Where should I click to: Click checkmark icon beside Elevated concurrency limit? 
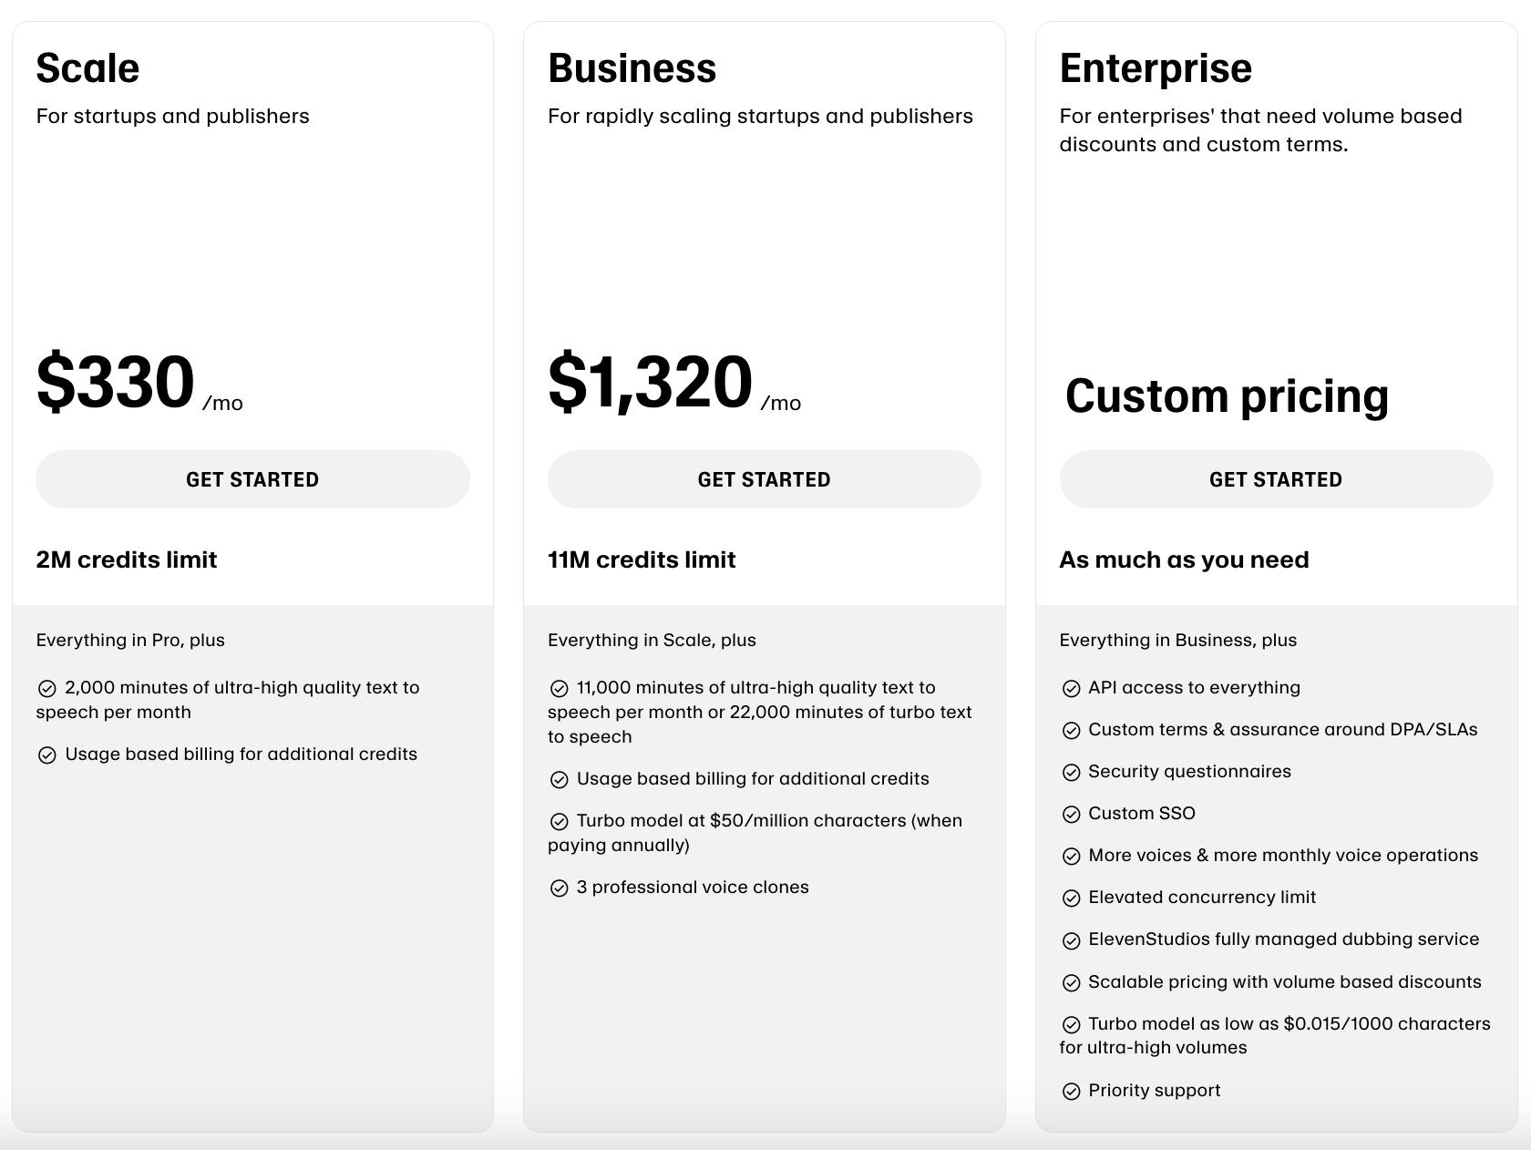[1072, 898]
